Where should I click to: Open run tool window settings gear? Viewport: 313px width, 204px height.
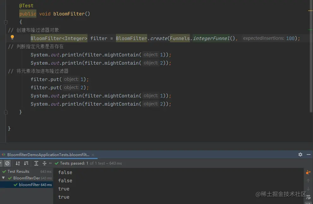[x=300, y=154]
